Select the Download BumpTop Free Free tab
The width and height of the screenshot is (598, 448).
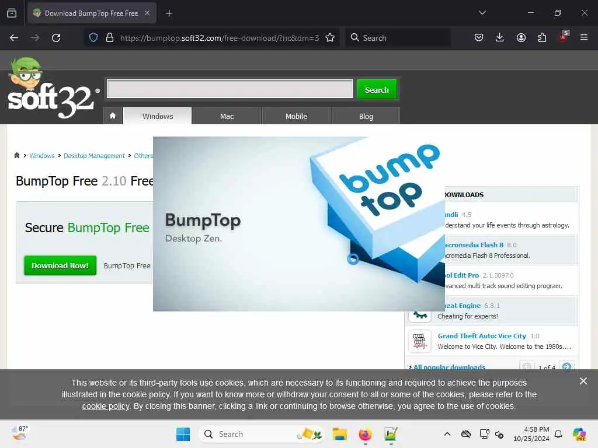click(92, 13)
